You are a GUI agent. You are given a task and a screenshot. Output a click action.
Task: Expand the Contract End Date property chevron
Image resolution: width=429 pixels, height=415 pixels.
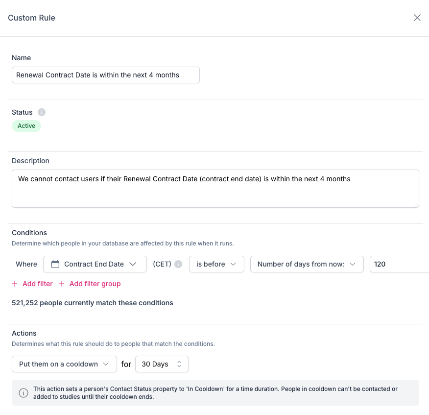click(133, 264)
